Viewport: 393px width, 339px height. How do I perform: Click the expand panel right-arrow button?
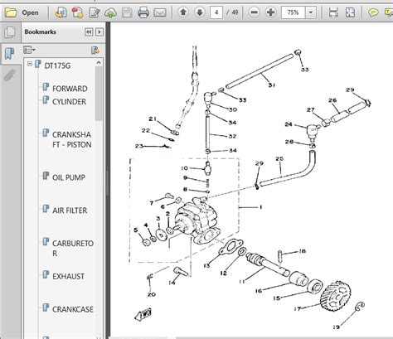(x=99, y=32)
